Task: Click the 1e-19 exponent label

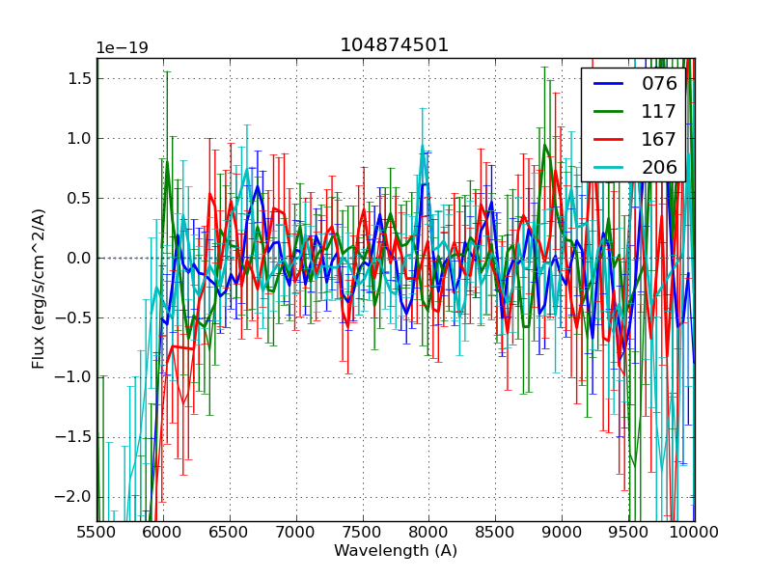Action: pyautogui.click(x=121, y=48)
